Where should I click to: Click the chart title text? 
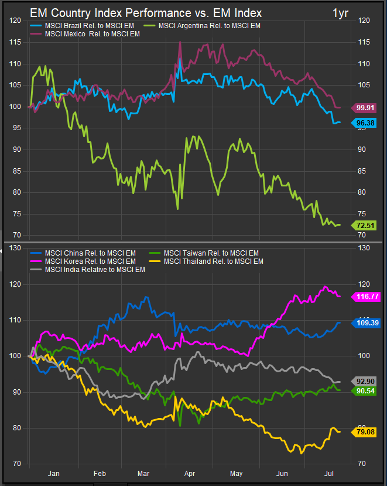[146, 13]
